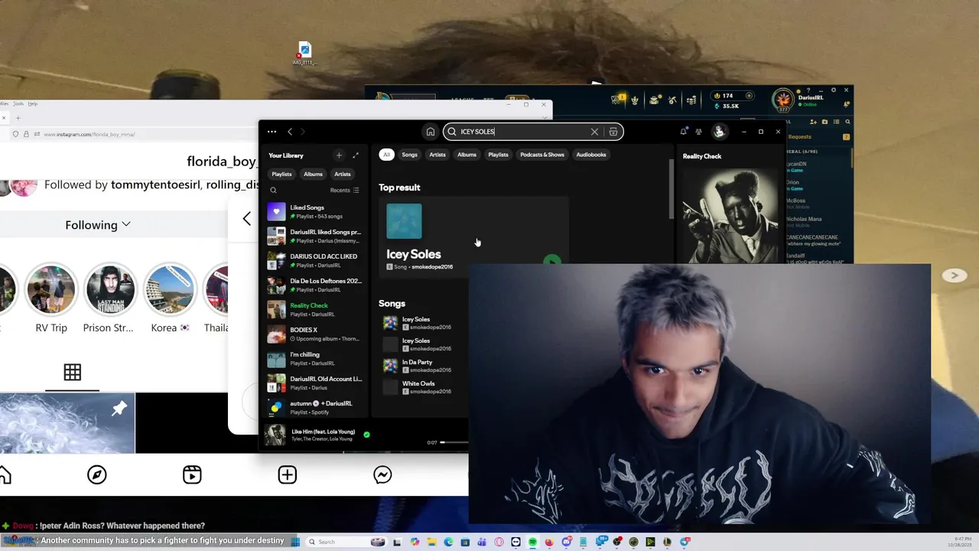The image size is (979, 551).
Task: Open Spotify Browse icon in search bar
Action: 613,132
